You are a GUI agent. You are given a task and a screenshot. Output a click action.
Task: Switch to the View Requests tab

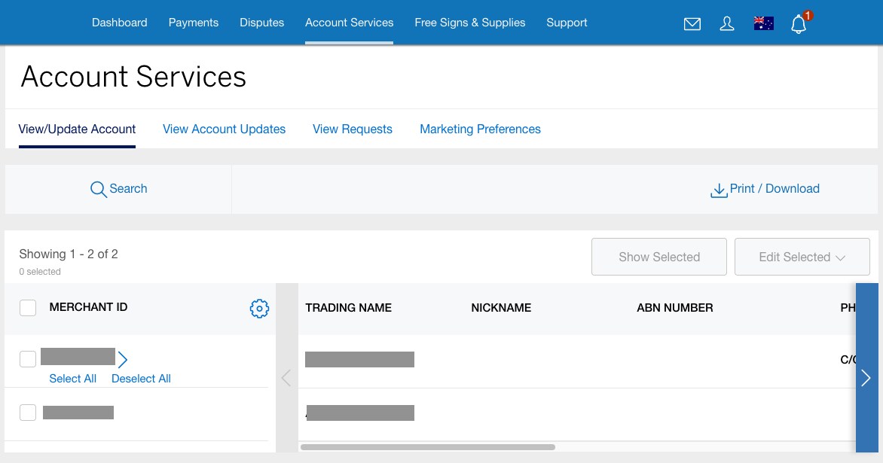click(353, 129)
